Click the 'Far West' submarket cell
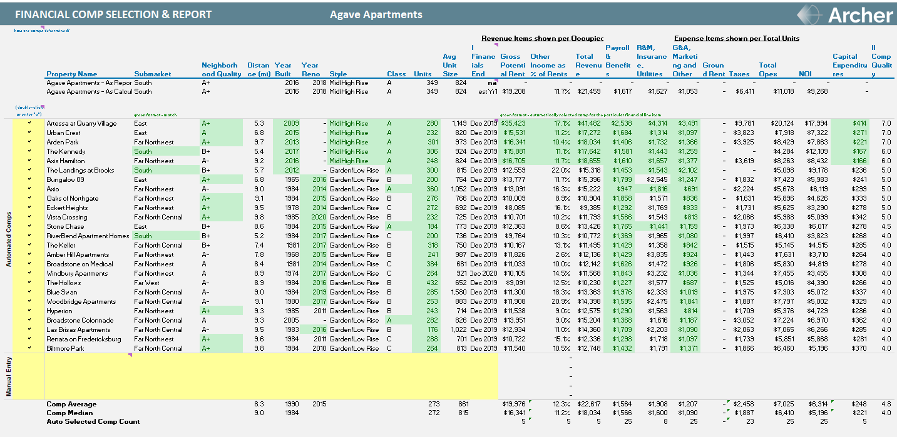This screenshot has height=437, width=897. 146,283
